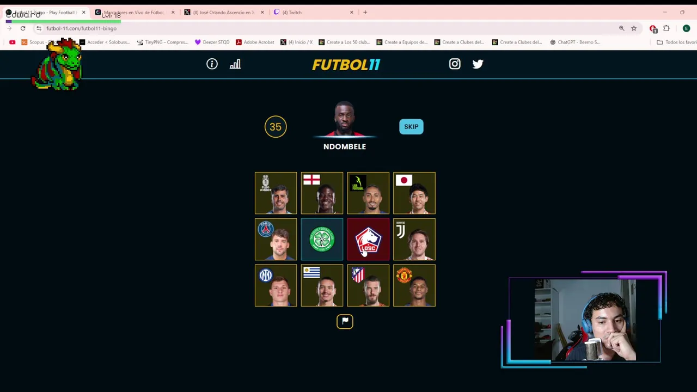
Task: Select the Inter Milan bingo cell
Action: click(x=276, y=286)
